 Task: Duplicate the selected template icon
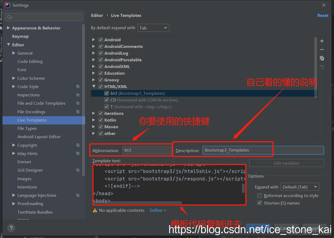click(x=322, y=58)
